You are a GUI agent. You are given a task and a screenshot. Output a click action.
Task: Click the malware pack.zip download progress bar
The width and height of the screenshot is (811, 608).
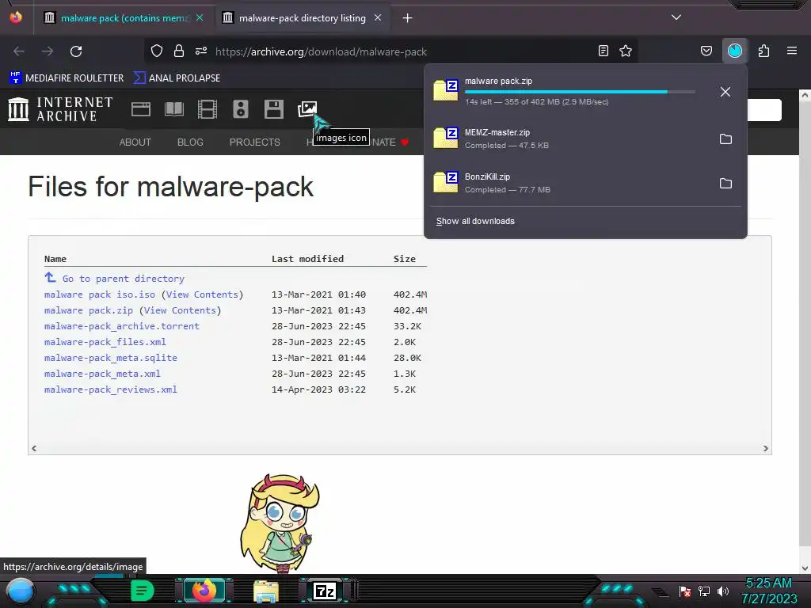pyautogui.click(x=579, y=92)
